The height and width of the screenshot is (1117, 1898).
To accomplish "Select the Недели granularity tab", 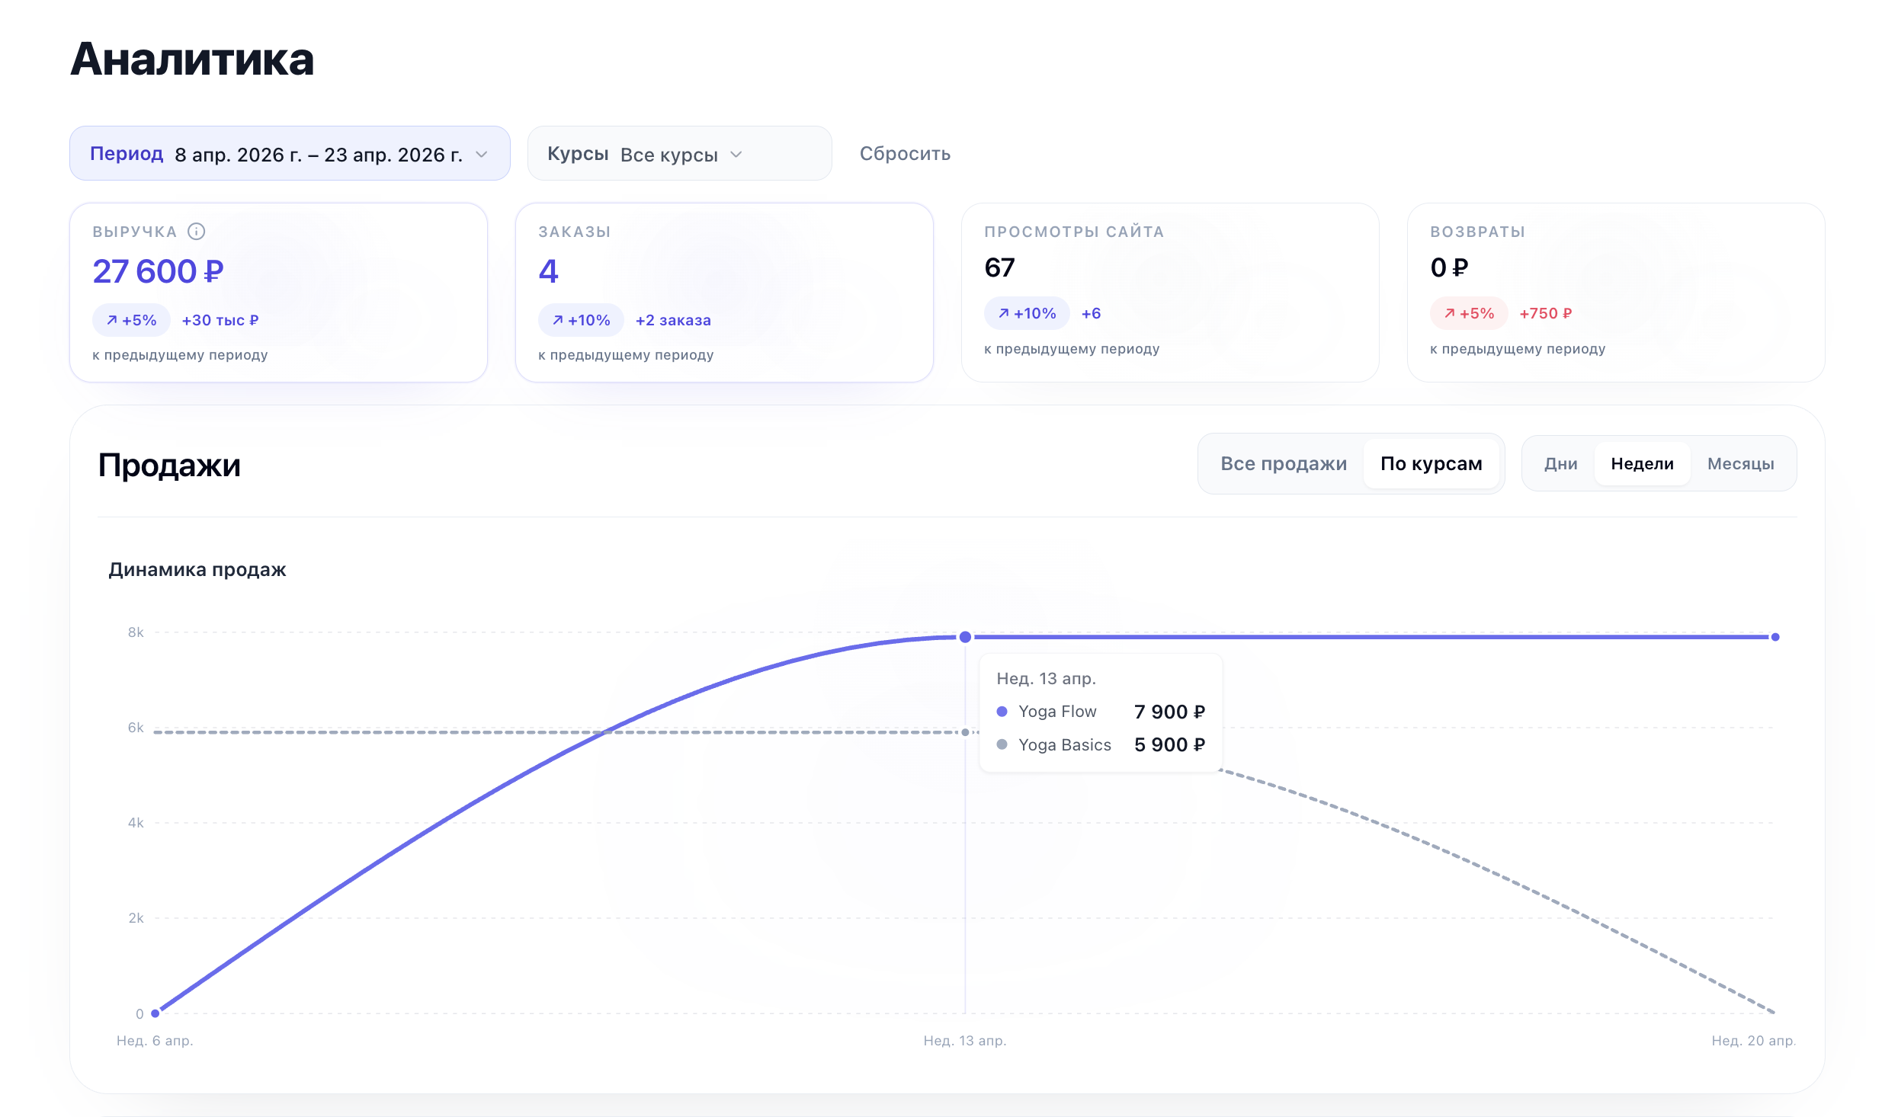I will point(1642,463).
